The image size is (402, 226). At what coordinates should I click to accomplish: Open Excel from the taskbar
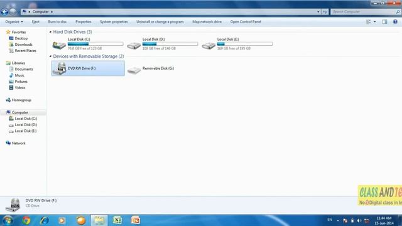[117, 220]
